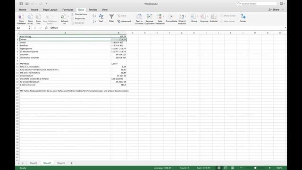Add a new sheet with plus button
This screenshot has height=170, width=302.
tap(71, 163)
